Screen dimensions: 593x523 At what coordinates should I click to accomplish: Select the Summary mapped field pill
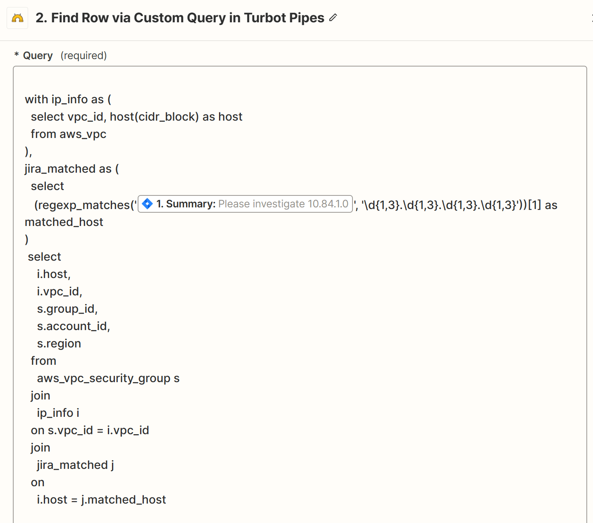[x=245, y=204]
